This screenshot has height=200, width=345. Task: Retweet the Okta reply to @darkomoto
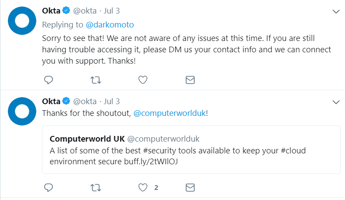[x=96, y=80]
